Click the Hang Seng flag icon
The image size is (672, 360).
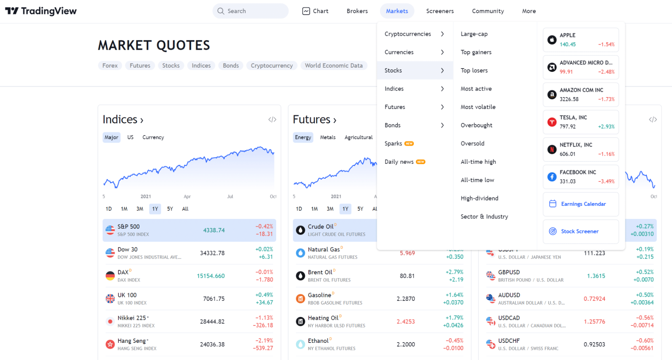coord(110,345)
